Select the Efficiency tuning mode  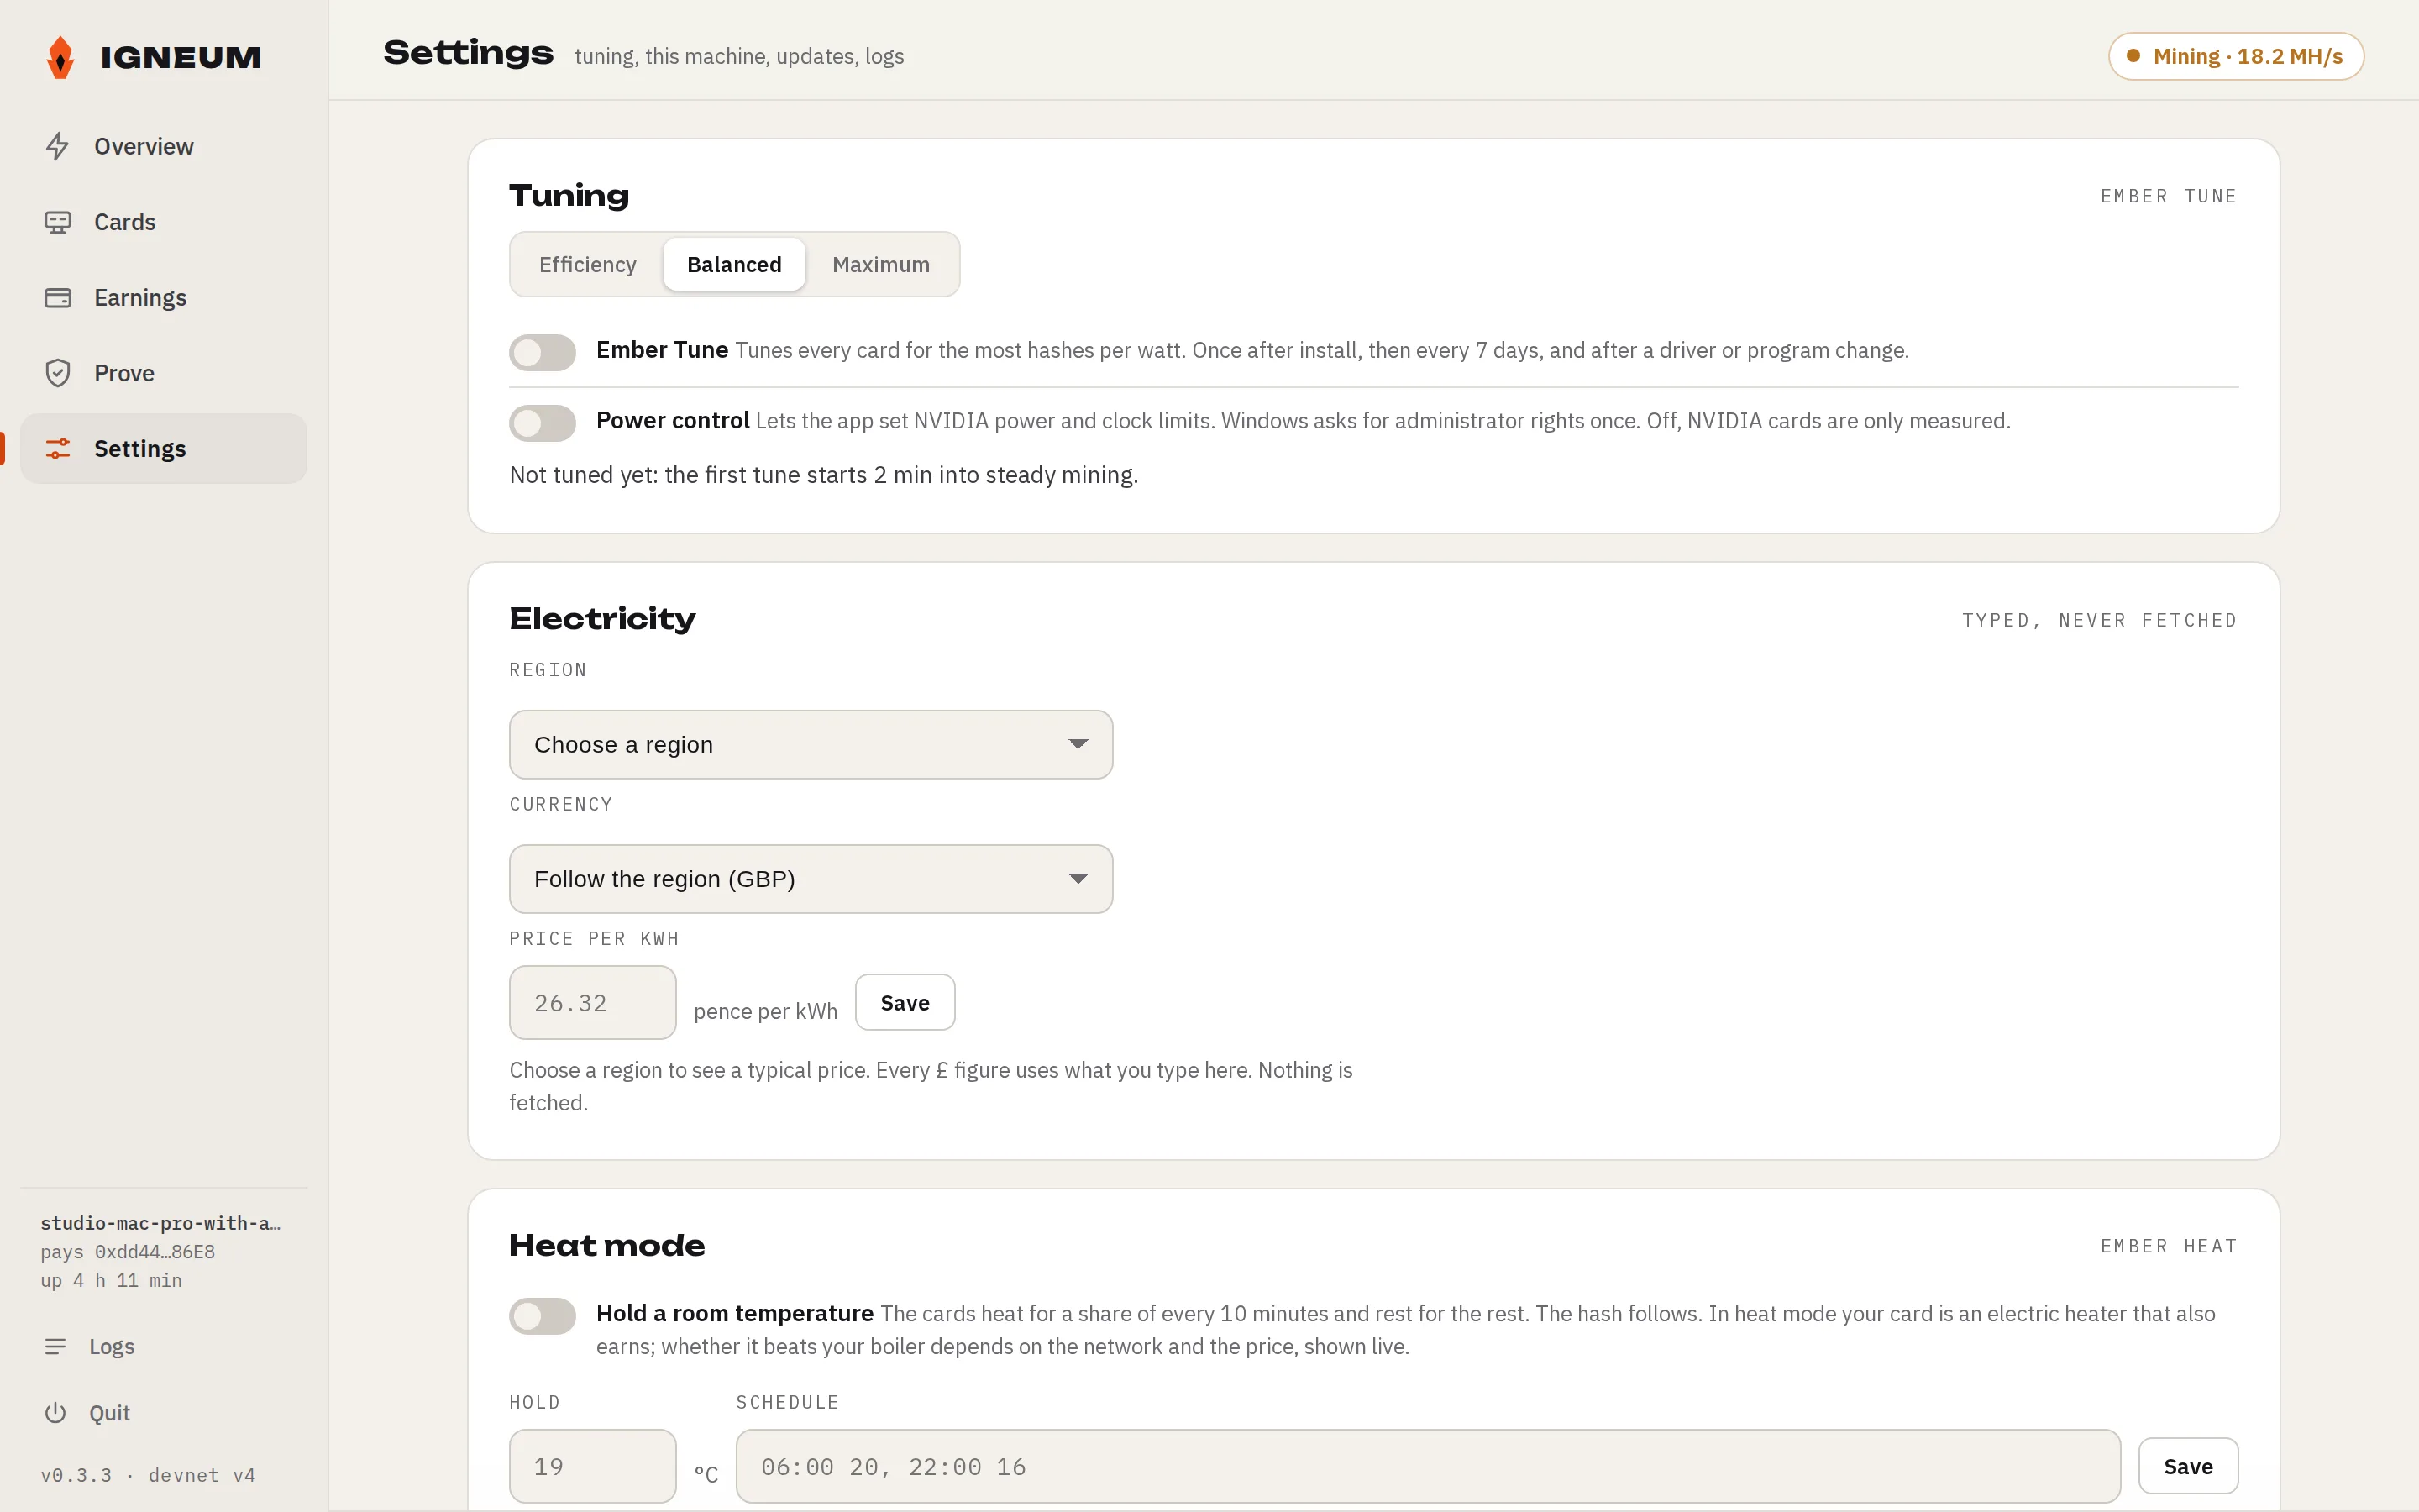(588, 265)
